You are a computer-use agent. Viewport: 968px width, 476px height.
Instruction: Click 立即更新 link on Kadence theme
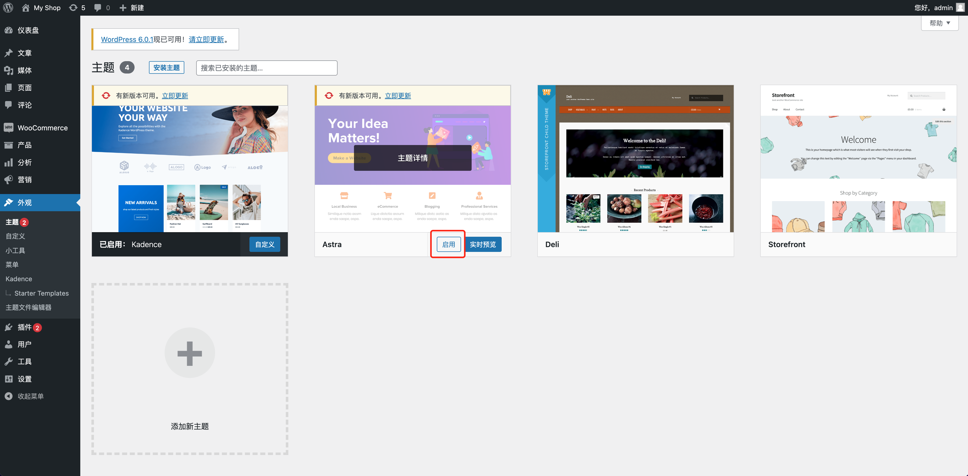point(175,96)
